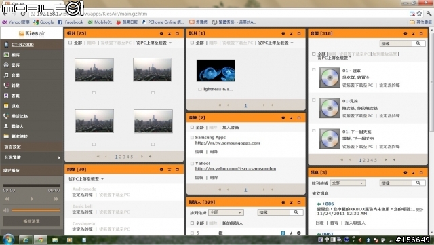Tick checkbox for song 01-兄妹
The height and width of the screenshot is (245, 434).
[x=314, y=100]
